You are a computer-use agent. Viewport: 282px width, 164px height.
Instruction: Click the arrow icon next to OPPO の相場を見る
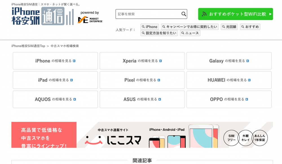[247, 99]
